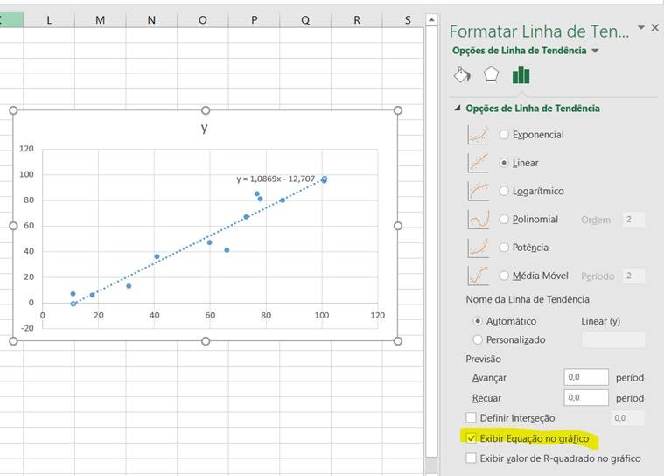Image resolution: width=664 pixels, height=476 pixels.
Task: Collapse the Opções de Linha de Tendência section
Action: tap(457, 108)
